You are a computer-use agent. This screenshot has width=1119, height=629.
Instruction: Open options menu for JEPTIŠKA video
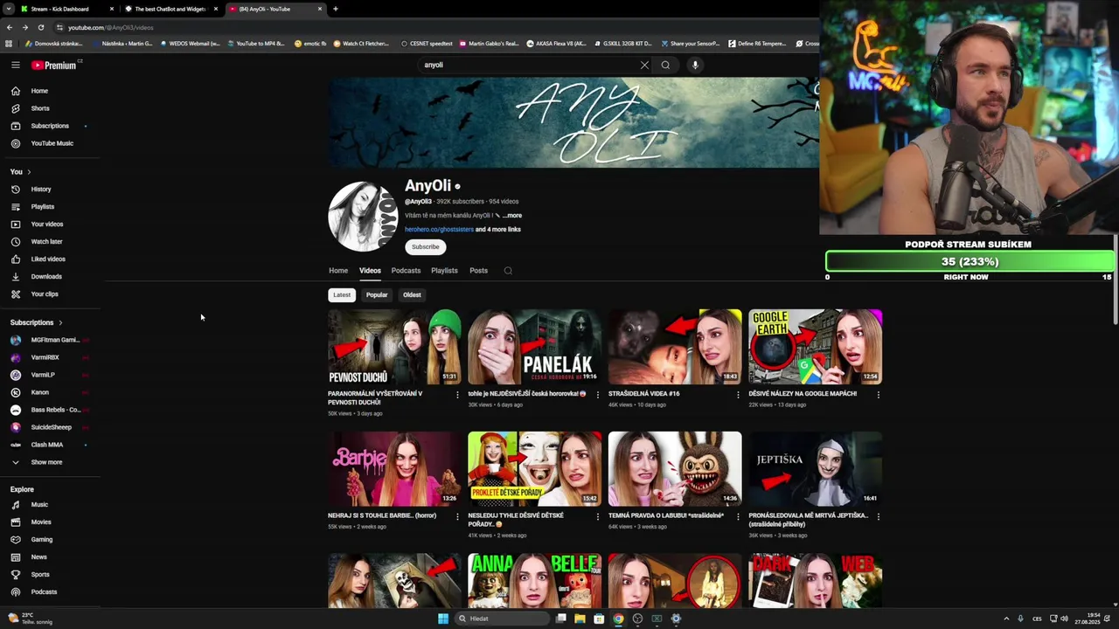tap(879, 516)
